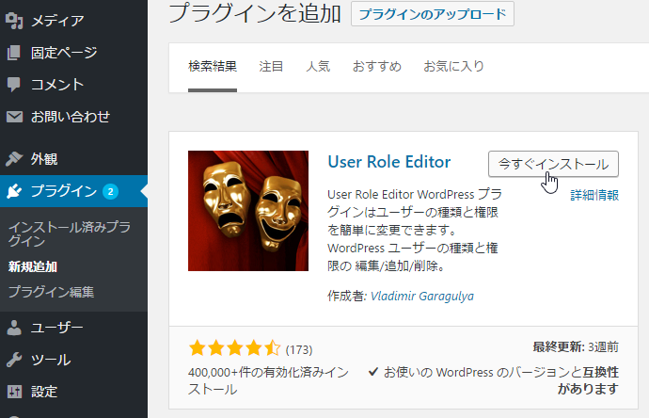Click the envelope icon for お問い合わせ
Screen dimensions: 649x418
[14, 117]
